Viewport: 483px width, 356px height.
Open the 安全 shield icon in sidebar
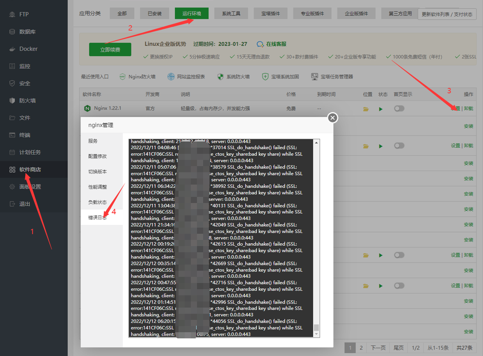coord(12,83)
